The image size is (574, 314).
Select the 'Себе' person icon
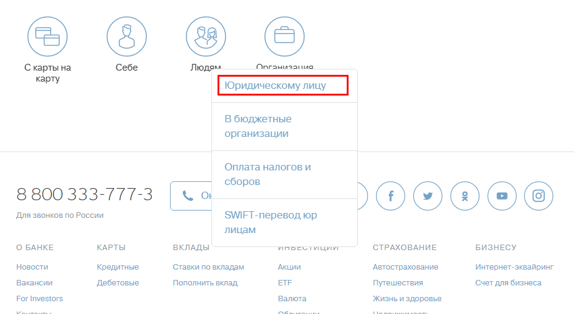point(127,37)
